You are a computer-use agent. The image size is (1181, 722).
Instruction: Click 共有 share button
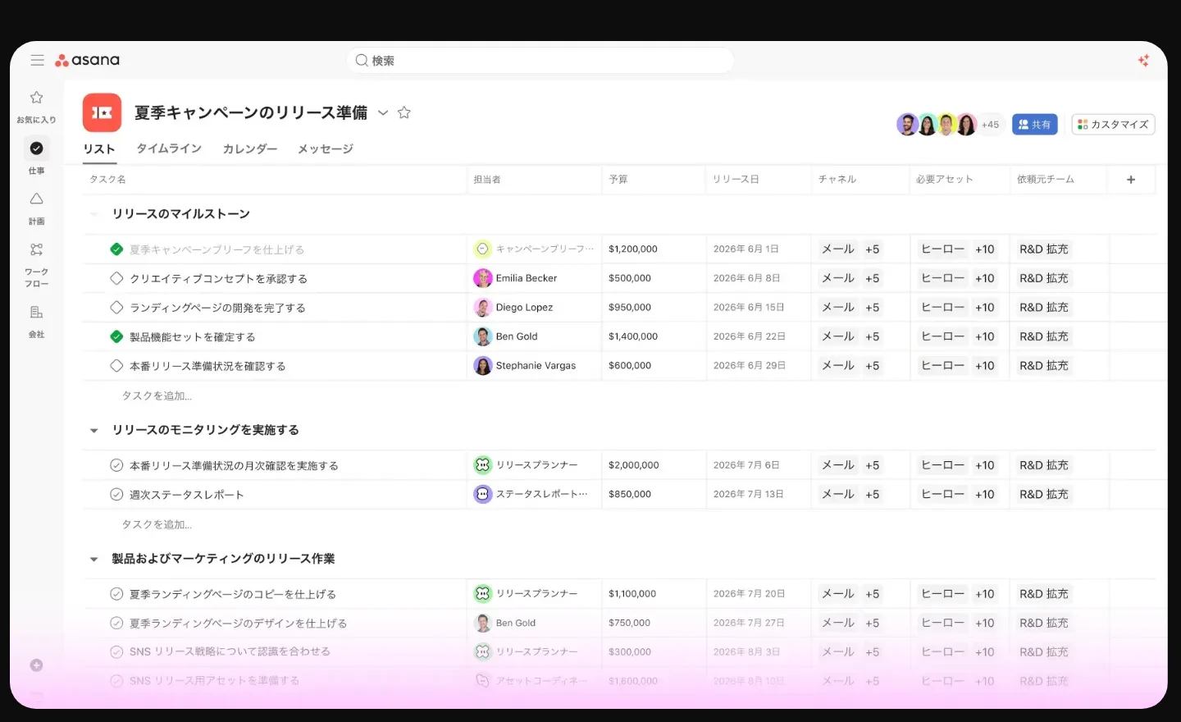click(1034, 125)
